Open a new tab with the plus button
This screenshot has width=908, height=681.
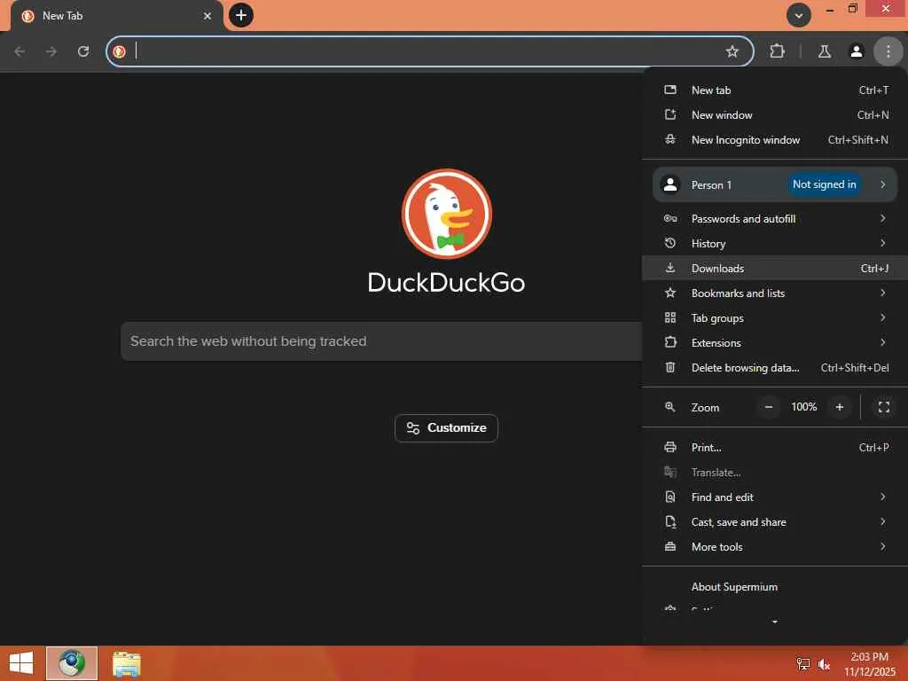pyautogui.click(x=241, y=15)
